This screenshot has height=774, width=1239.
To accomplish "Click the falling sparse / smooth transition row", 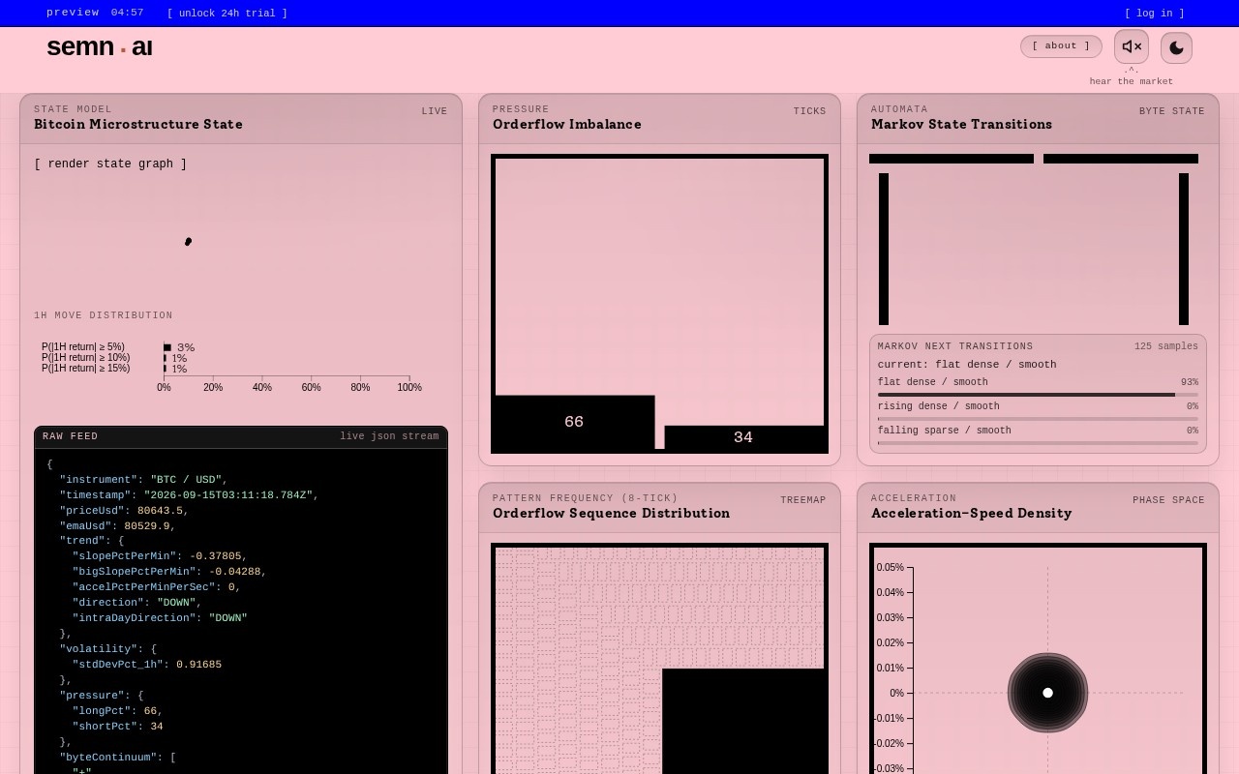I will 1038,436.
